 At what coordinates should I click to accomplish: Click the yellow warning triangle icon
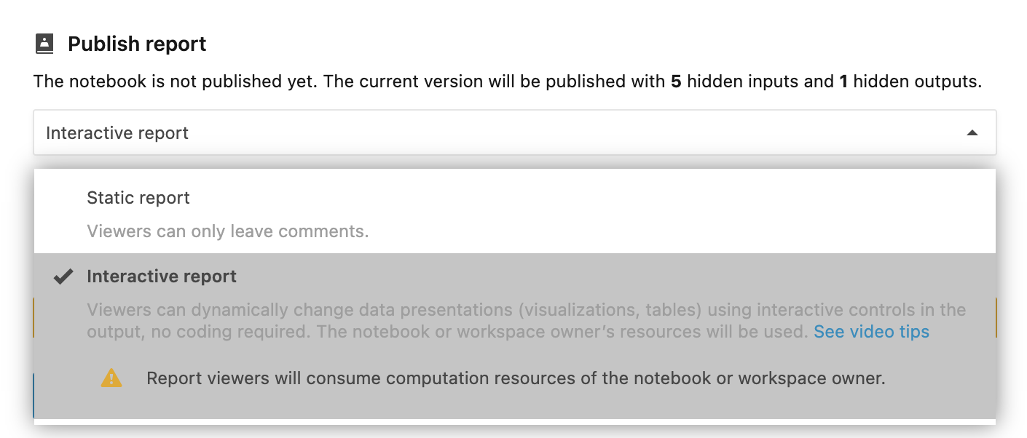(x=111, y=378)
